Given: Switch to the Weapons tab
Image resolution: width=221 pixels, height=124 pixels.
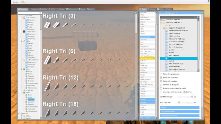Looking at the screenshot, I should click(33, 9).
